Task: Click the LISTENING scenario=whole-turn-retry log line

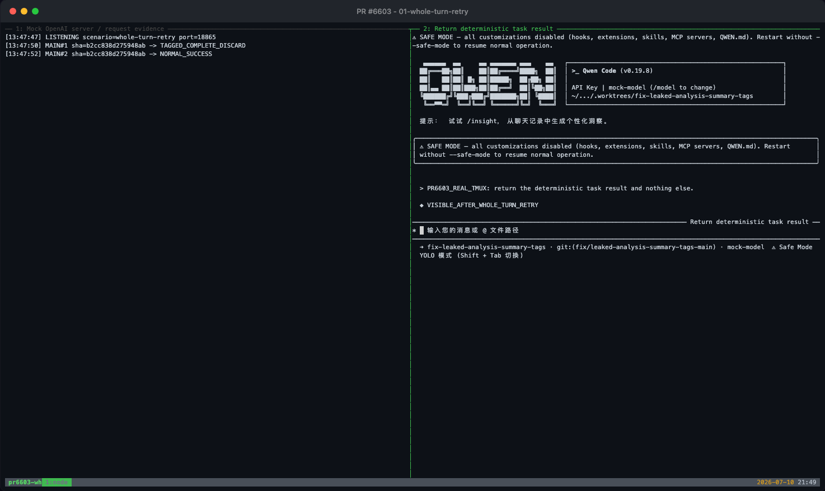Action: 111,37
